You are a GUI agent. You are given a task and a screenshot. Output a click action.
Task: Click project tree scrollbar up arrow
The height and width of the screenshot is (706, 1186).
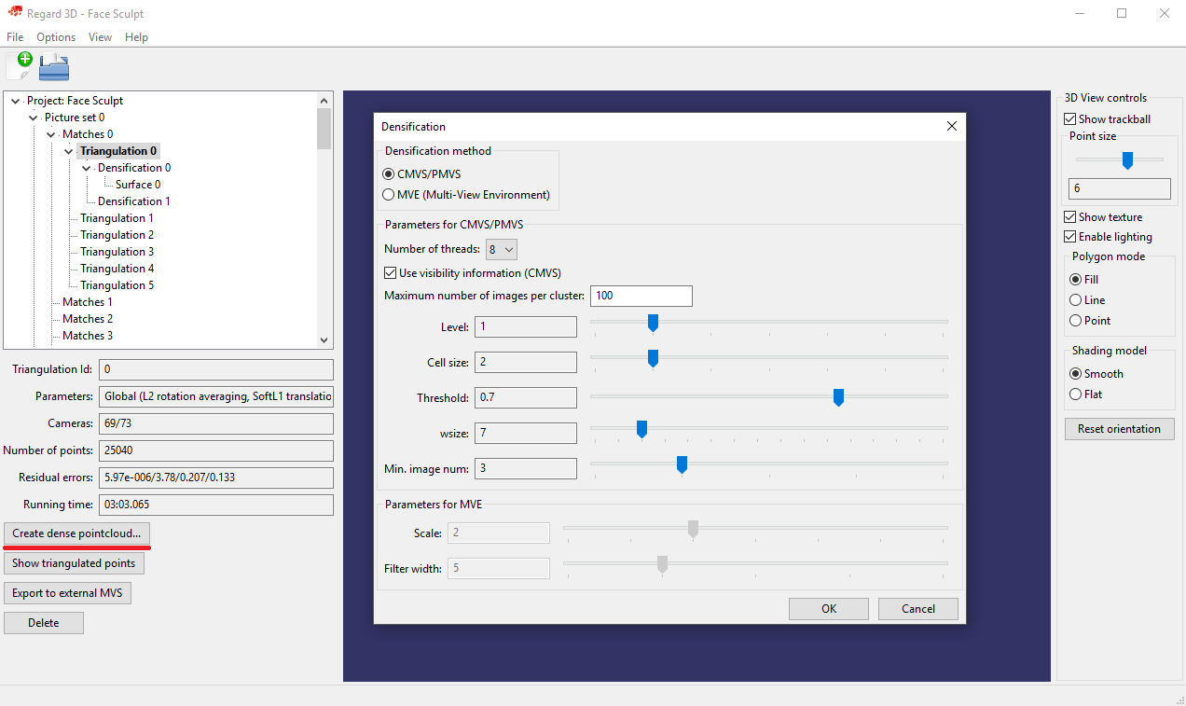pyautogui.click(x=324, y=100)
